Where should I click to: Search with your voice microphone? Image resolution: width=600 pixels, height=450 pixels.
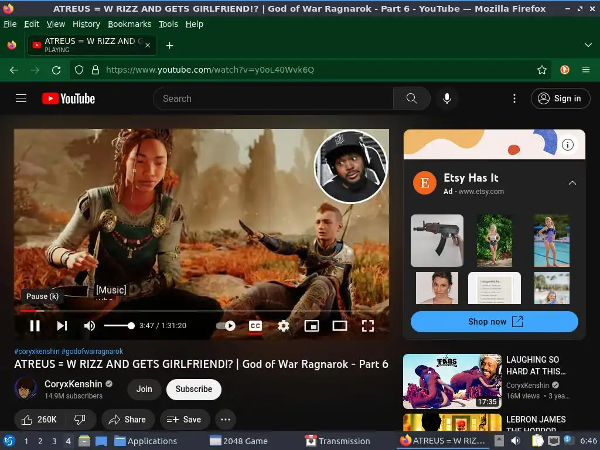(x=446, y=98)
